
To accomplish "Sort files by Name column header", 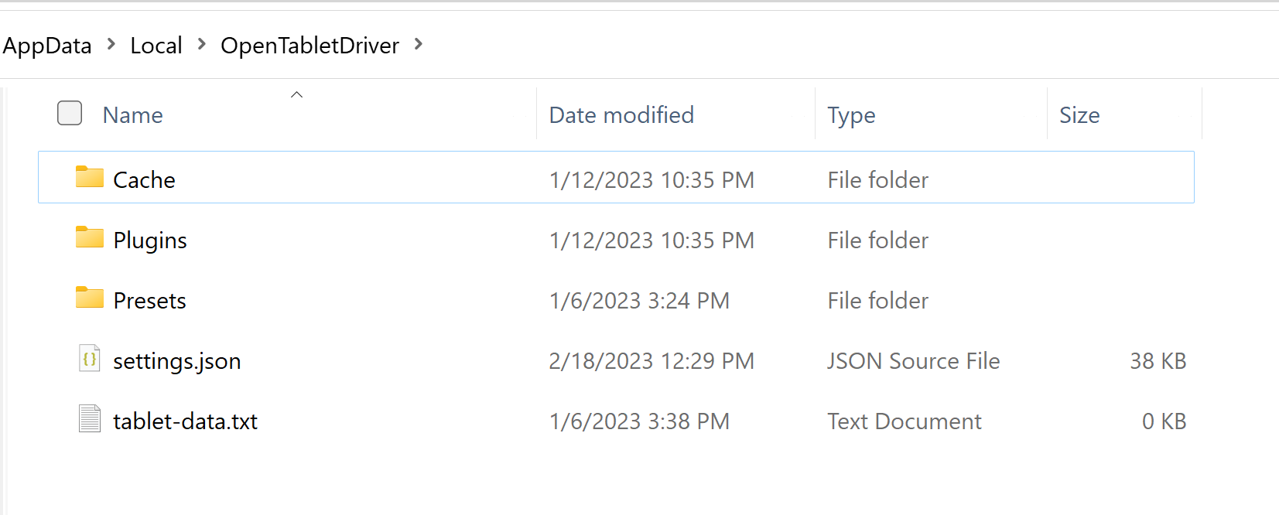I will point(133,115).
